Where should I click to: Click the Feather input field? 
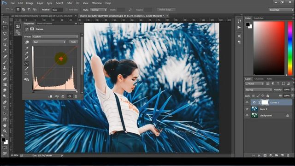click(57, 10)
